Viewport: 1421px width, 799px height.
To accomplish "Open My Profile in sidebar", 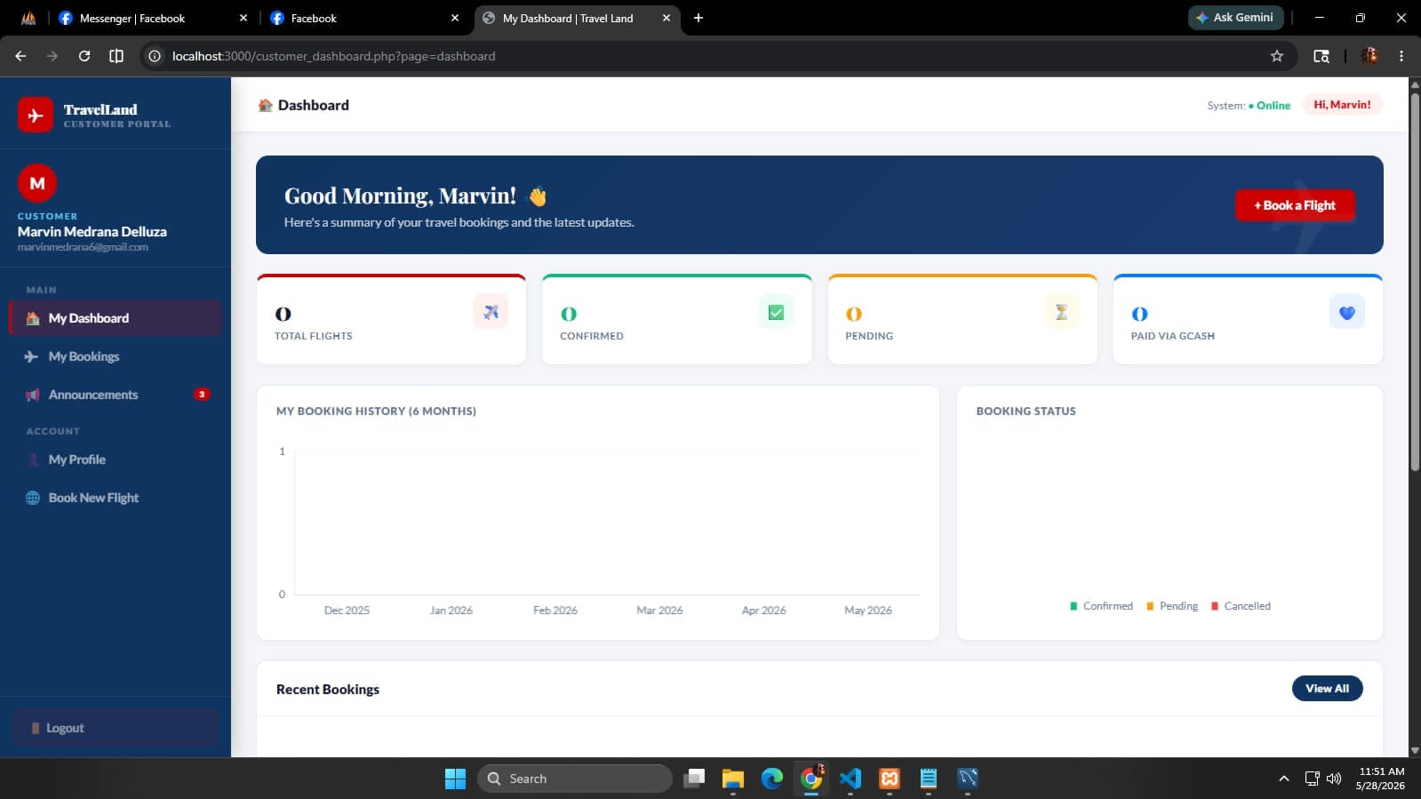I will [x=116, y=459].
